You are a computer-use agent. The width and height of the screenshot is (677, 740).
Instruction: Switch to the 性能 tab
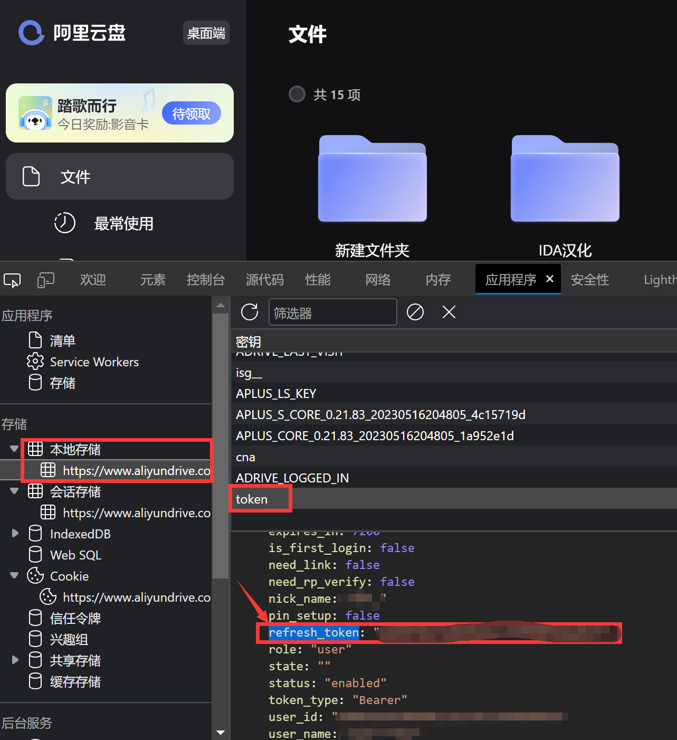318,280
